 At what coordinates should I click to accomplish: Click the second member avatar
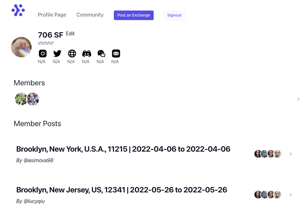pyautogui.click(x=33, y=99)
